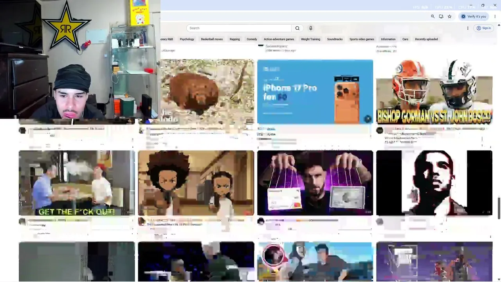Image resolution: width=501 pixels, height=282 pixels.
Task: Open the YouTube three-dot settings menu
Action: pyautogui.click(x=468, y=28)
